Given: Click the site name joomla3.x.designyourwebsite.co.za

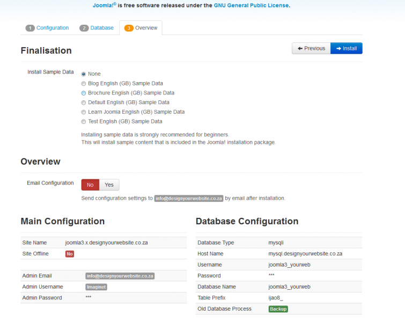Looking at the screenshot, I should [x=106, y=243].
